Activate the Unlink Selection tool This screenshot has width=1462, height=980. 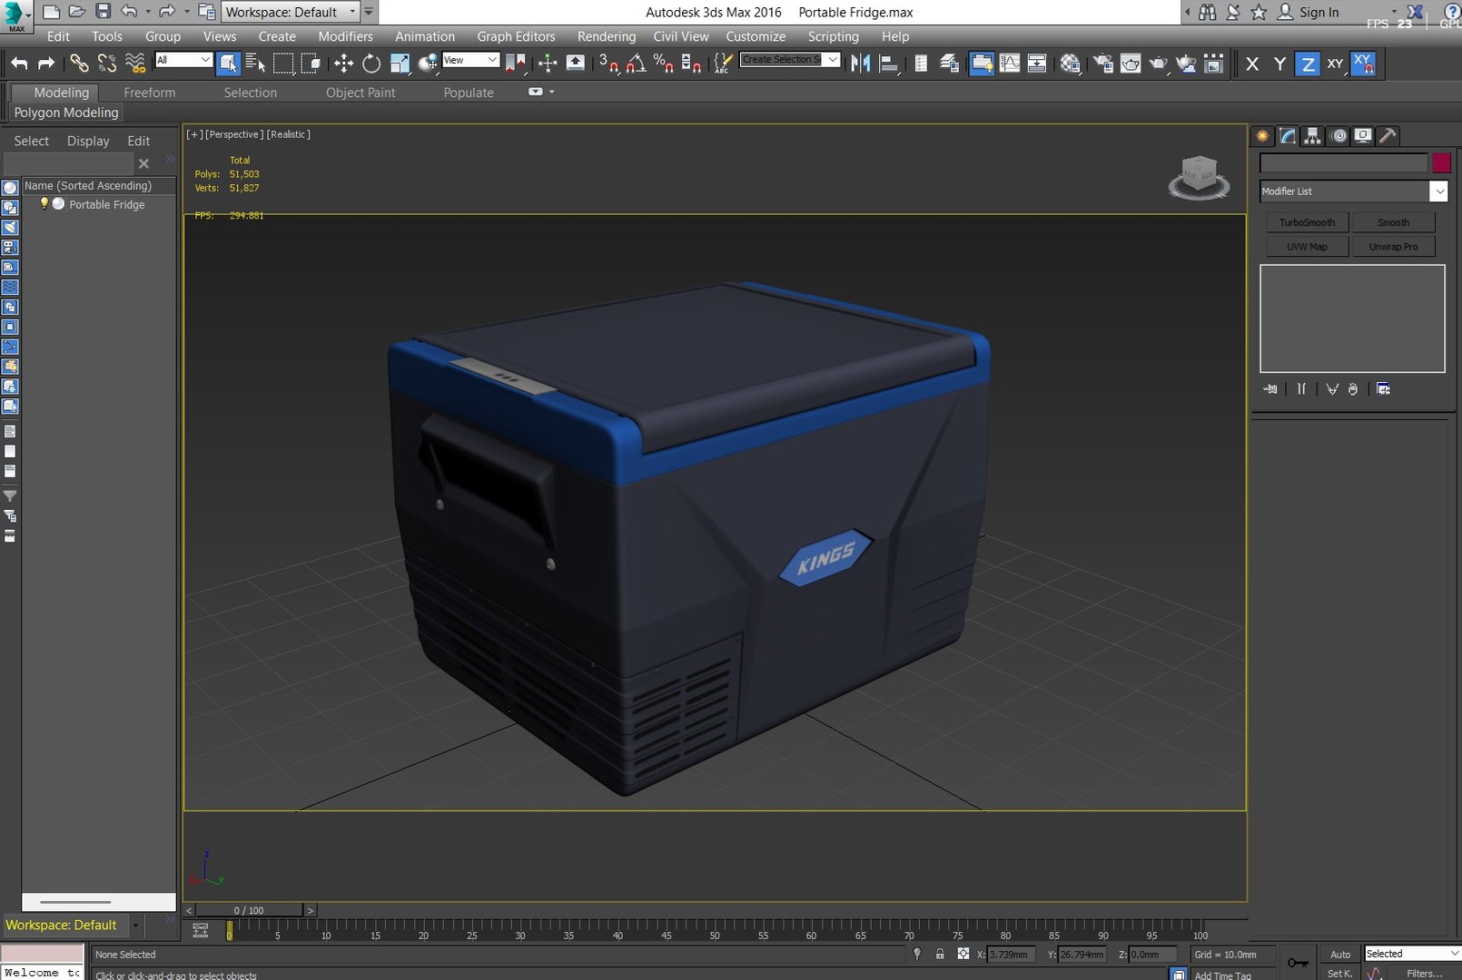107,64
